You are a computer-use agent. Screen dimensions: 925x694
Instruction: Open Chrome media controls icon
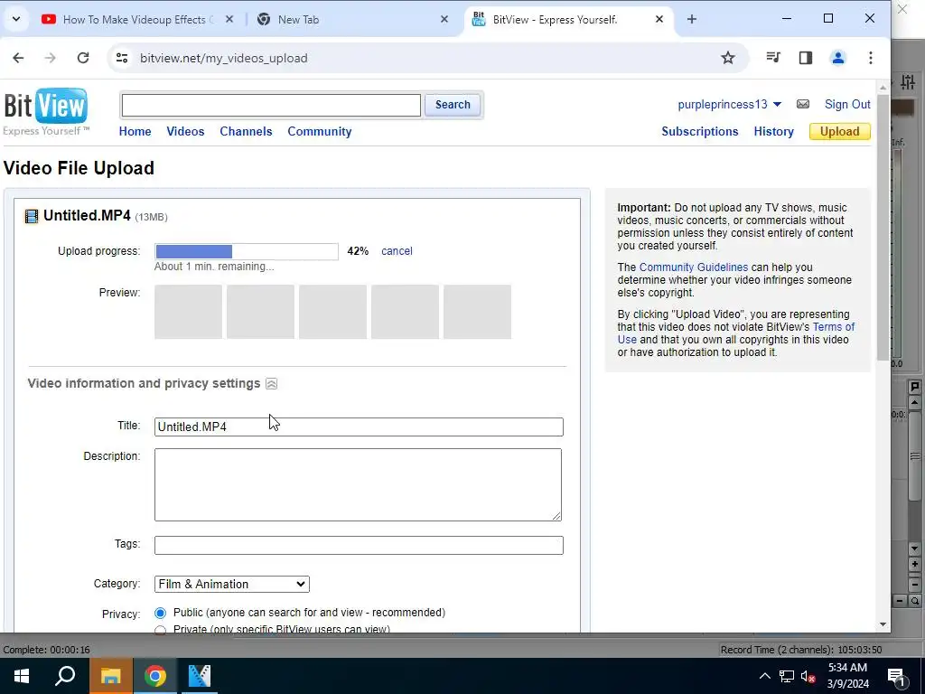click(773, 58)
